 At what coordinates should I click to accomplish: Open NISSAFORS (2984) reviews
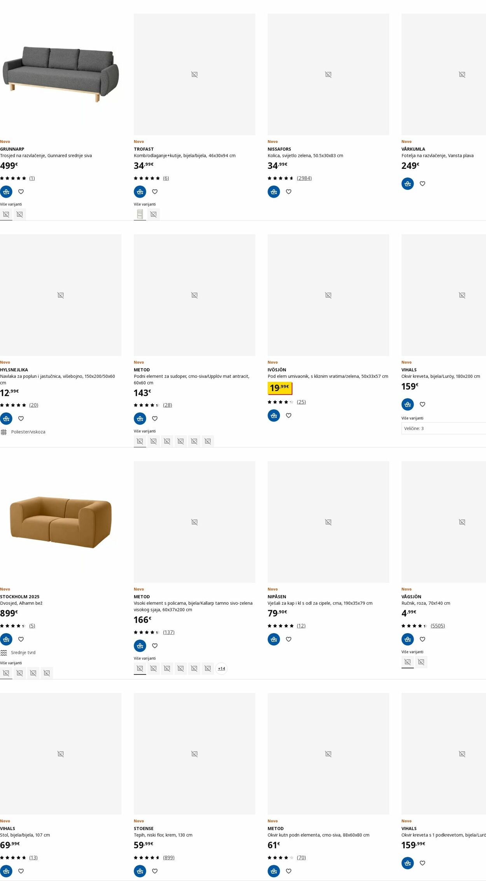304,178
